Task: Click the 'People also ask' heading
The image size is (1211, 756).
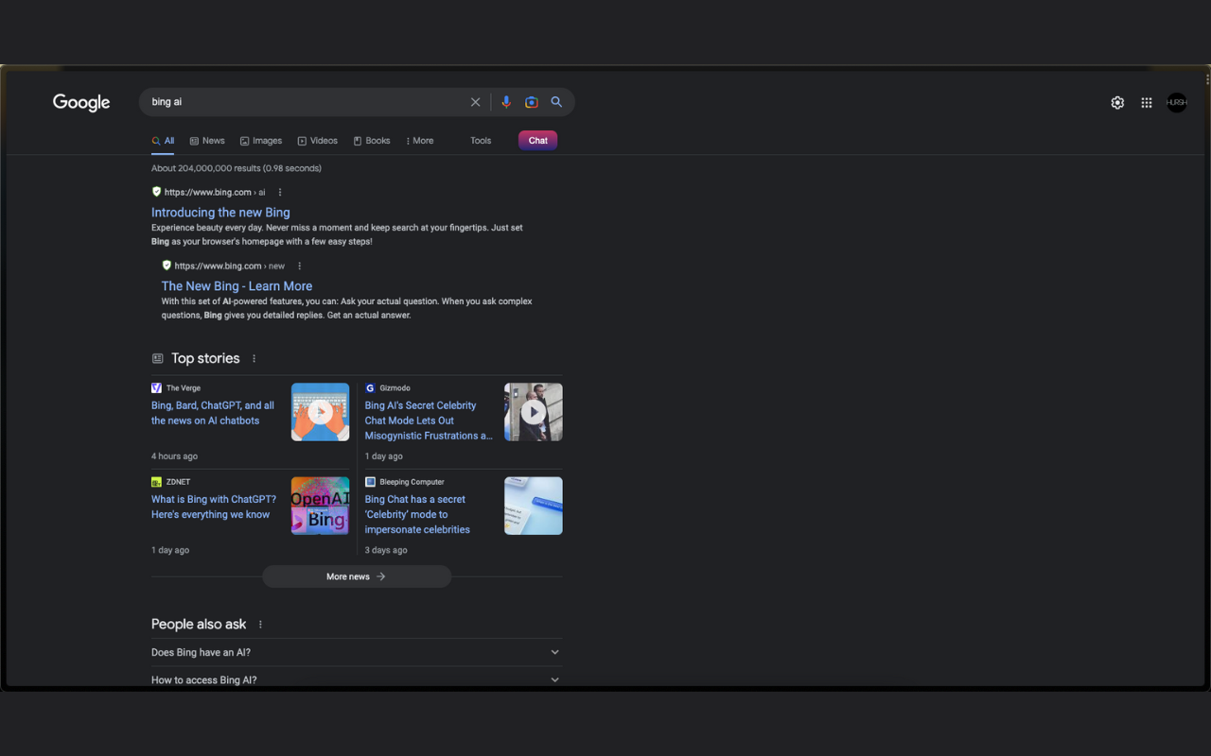Action: click(199, 624)
